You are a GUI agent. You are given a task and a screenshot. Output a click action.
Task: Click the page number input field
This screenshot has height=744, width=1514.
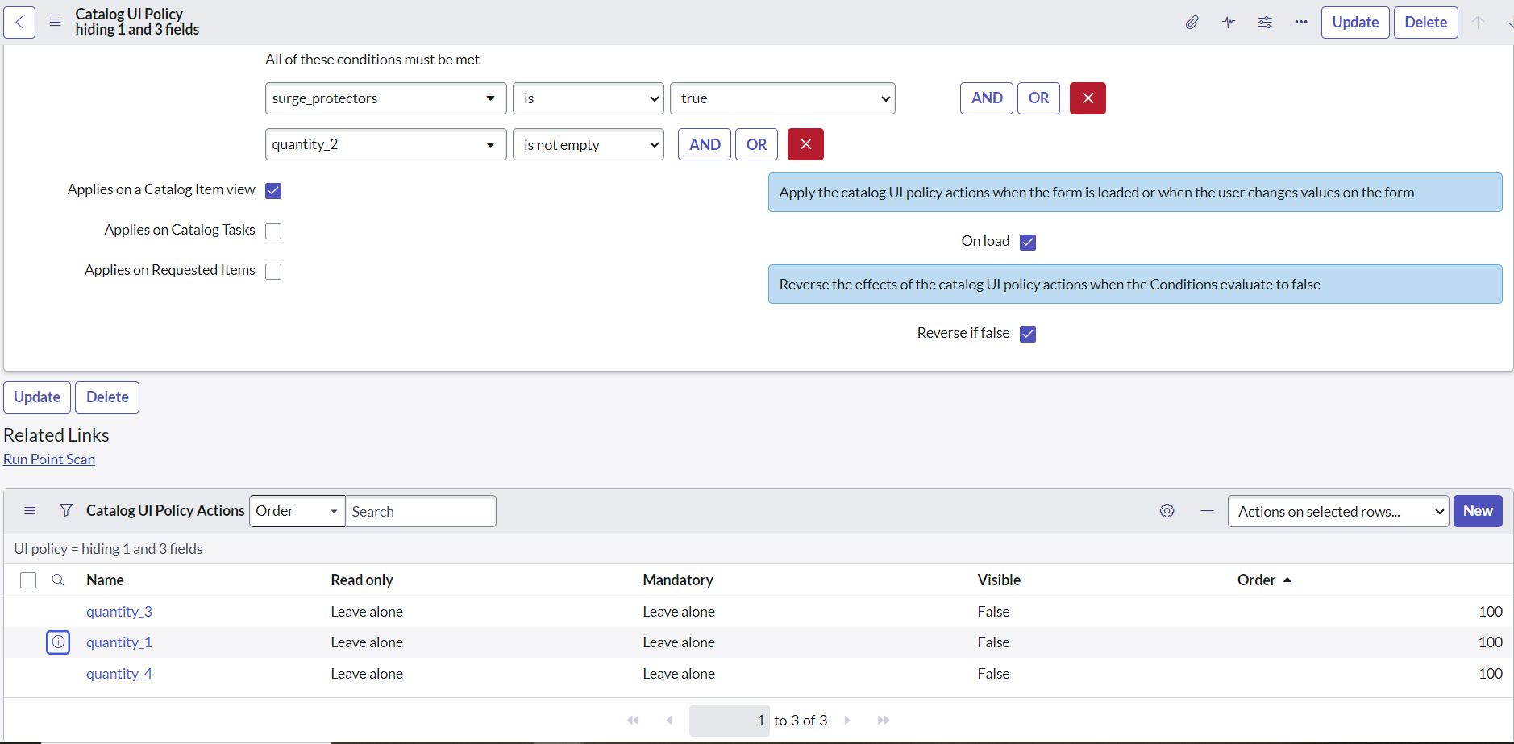(x=730, y=721)
